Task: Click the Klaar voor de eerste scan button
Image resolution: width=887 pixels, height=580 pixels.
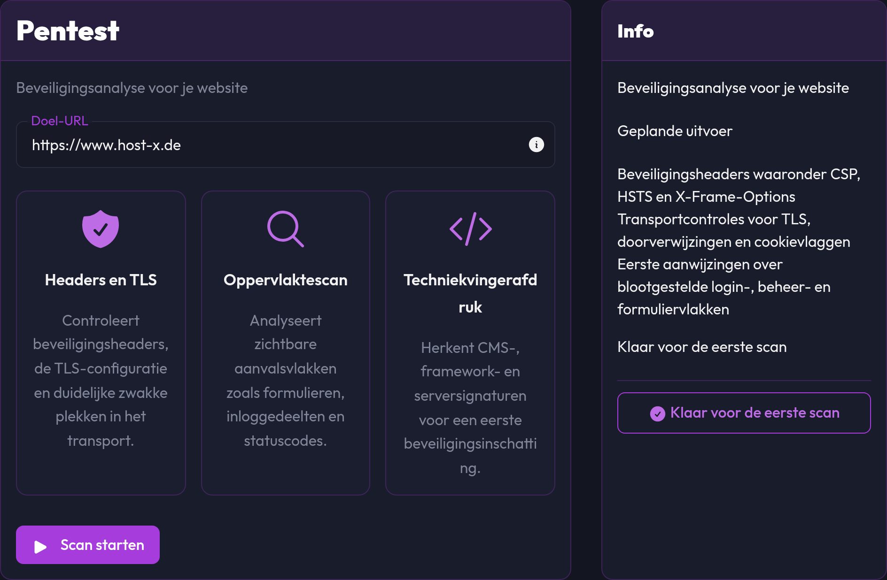Action: pos(744,413)
